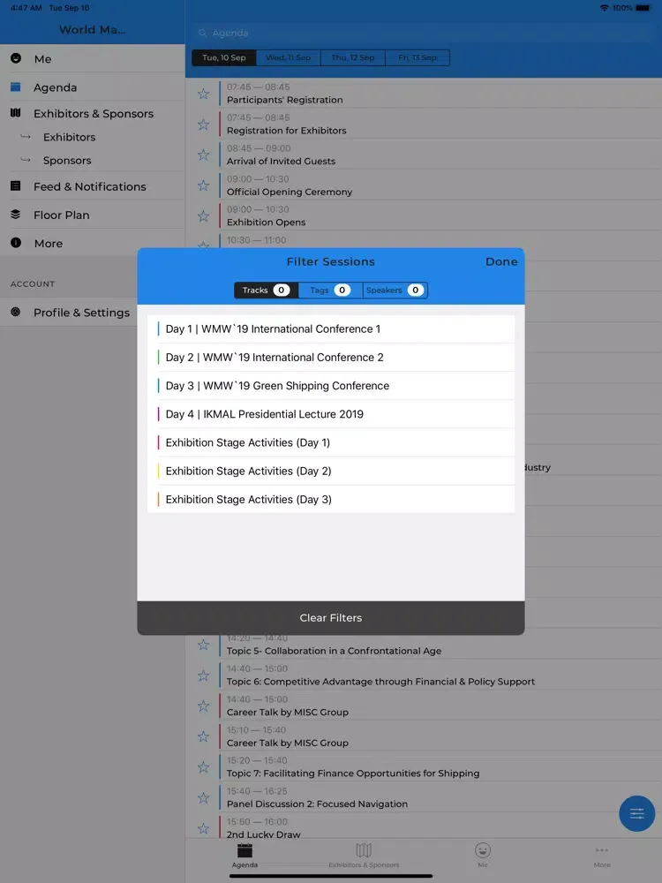This screenshot has width=662, height=883.
Task: Select Exhibition Stage Activities (Day 1) track
Action: click(x=331, y=442)
